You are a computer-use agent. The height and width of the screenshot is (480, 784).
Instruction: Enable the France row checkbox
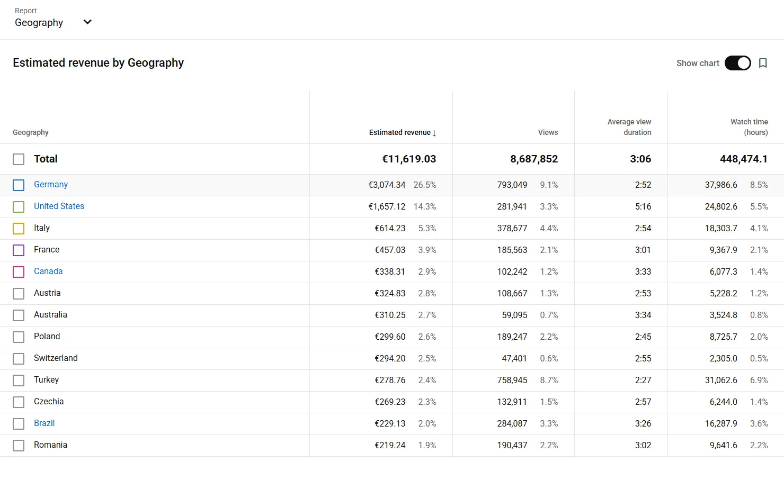19,250
